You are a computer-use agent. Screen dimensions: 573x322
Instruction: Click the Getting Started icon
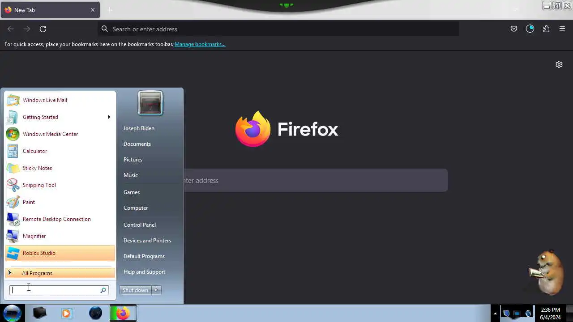click(13, 117)
